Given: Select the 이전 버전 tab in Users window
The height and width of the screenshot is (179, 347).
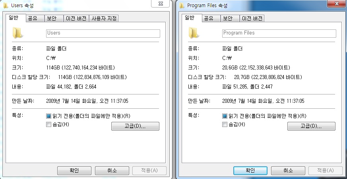Looking at the screenshot, I should point(76,19).
